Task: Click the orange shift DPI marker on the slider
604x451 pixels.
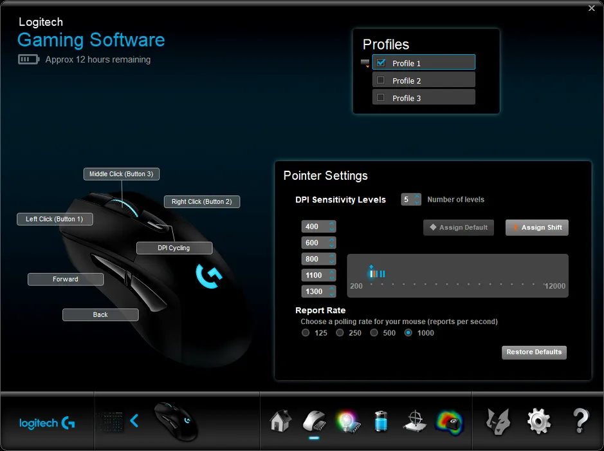Action: tap(374, 274)
